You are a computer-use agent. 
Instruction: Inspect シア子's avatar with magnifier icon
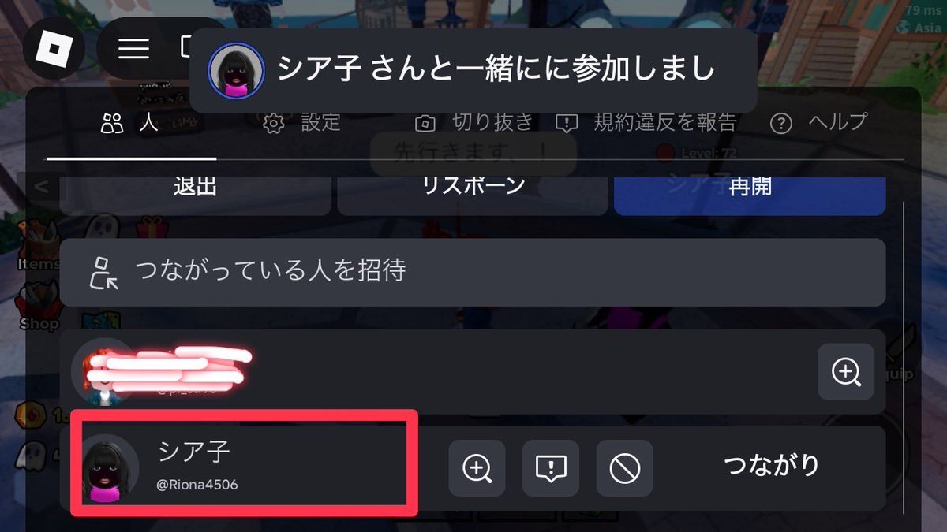tap(477, 468)
